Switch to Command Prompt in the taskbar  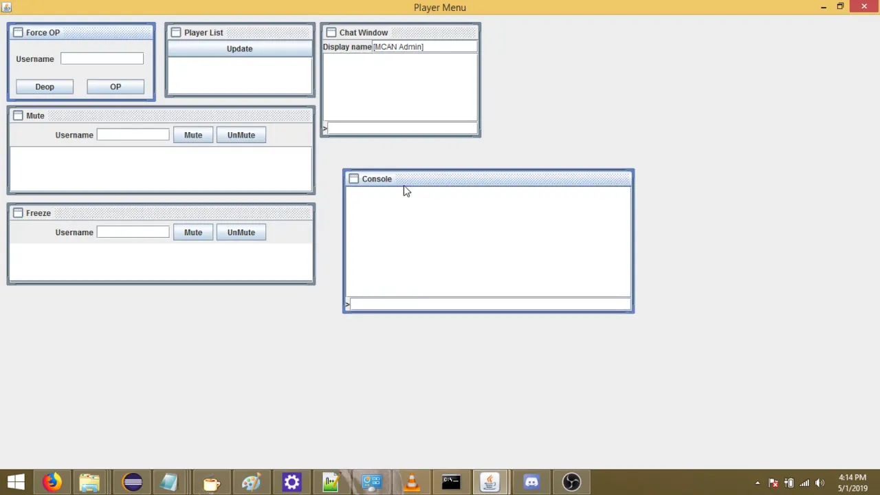click(451, 482)
